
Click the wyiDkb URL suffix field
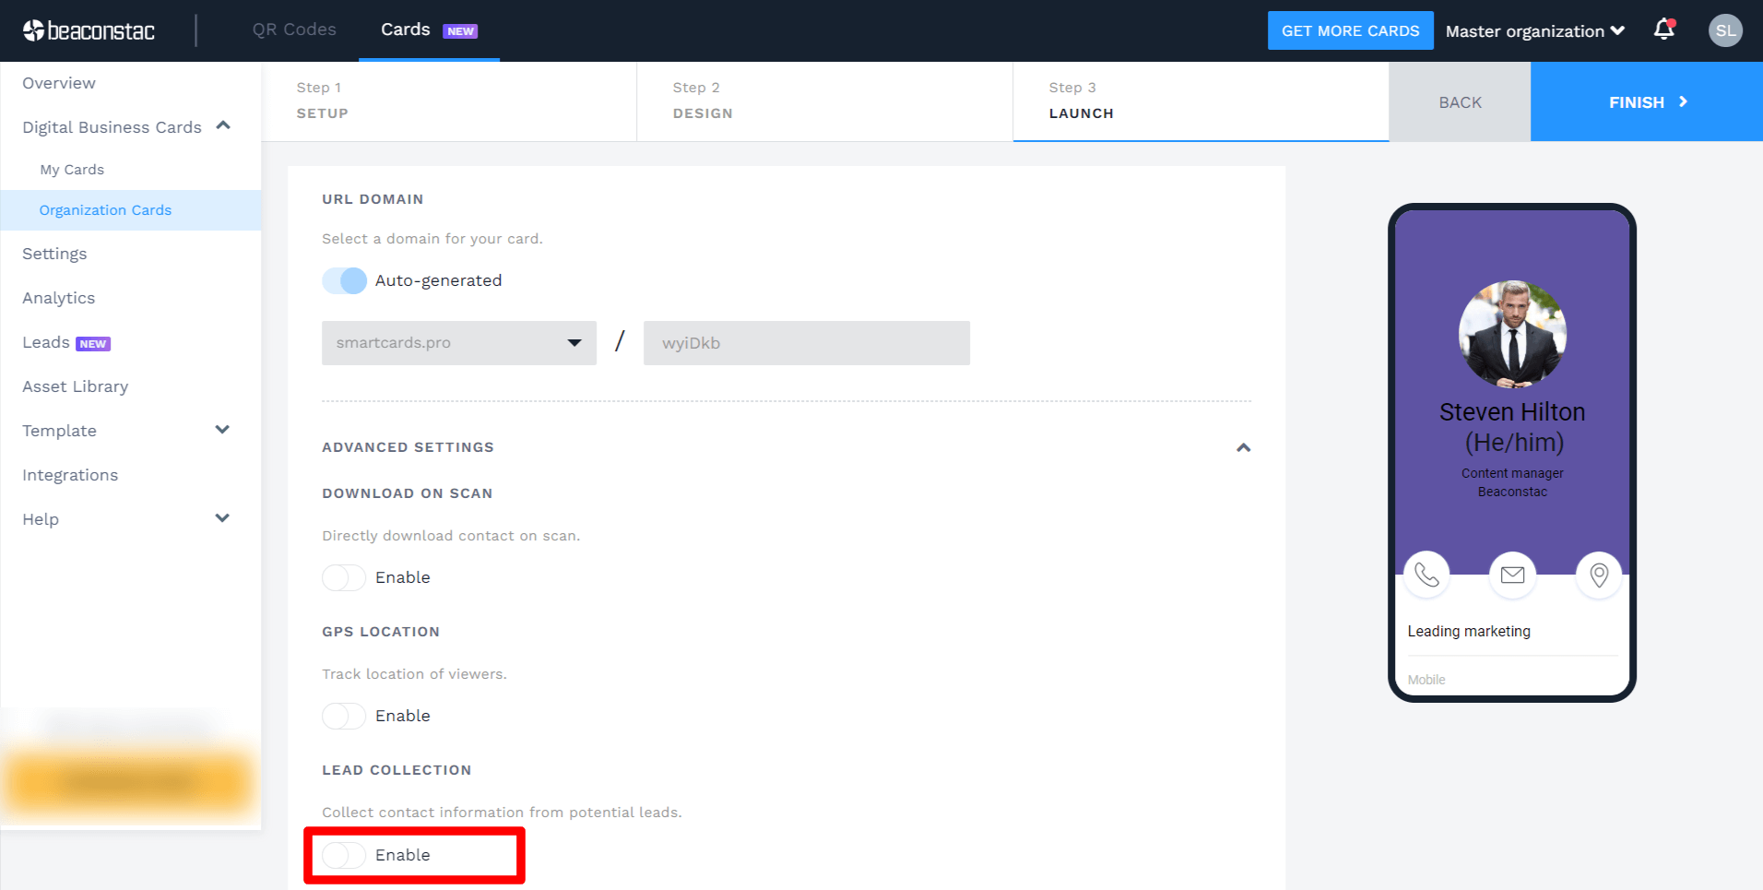pyautogui.click(x=806, y=342)
